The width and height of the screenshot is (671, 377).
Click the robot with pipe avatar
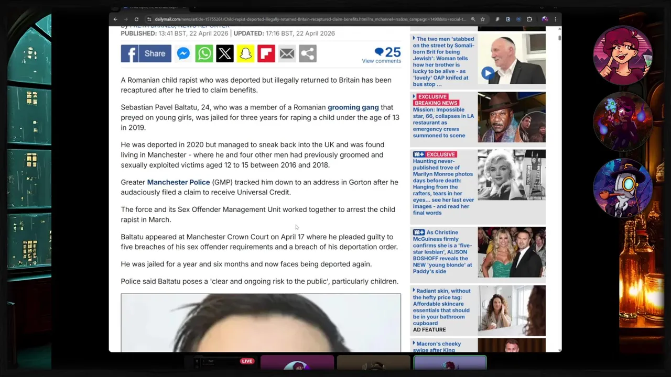tap(623, 187)
